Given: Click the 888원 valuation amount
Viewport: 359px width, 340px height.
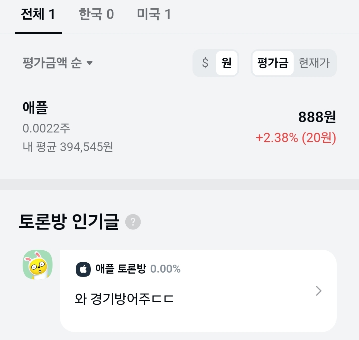Looking at the screenshot, I should pyautogui.click(x=317, y=117).
